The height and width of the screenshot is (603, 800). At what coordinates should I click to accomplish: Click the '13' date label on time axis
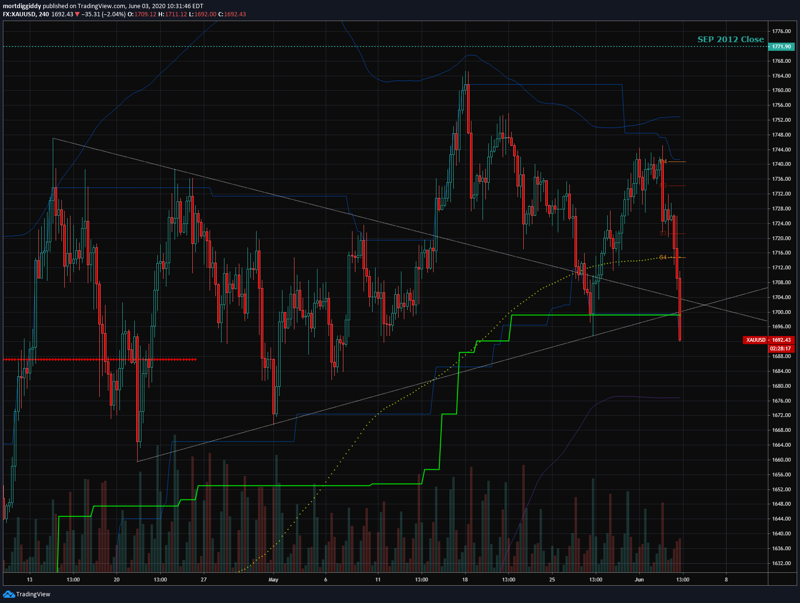(x=30, y=580)
